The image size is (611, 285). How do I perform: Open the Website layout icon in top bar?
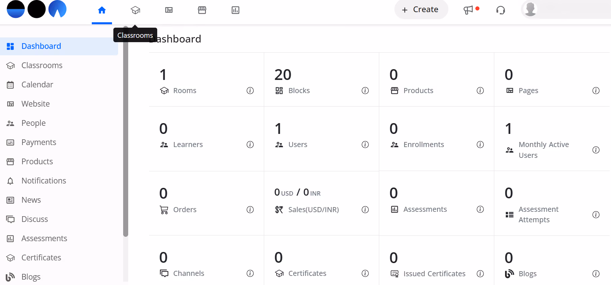[169, 10]
